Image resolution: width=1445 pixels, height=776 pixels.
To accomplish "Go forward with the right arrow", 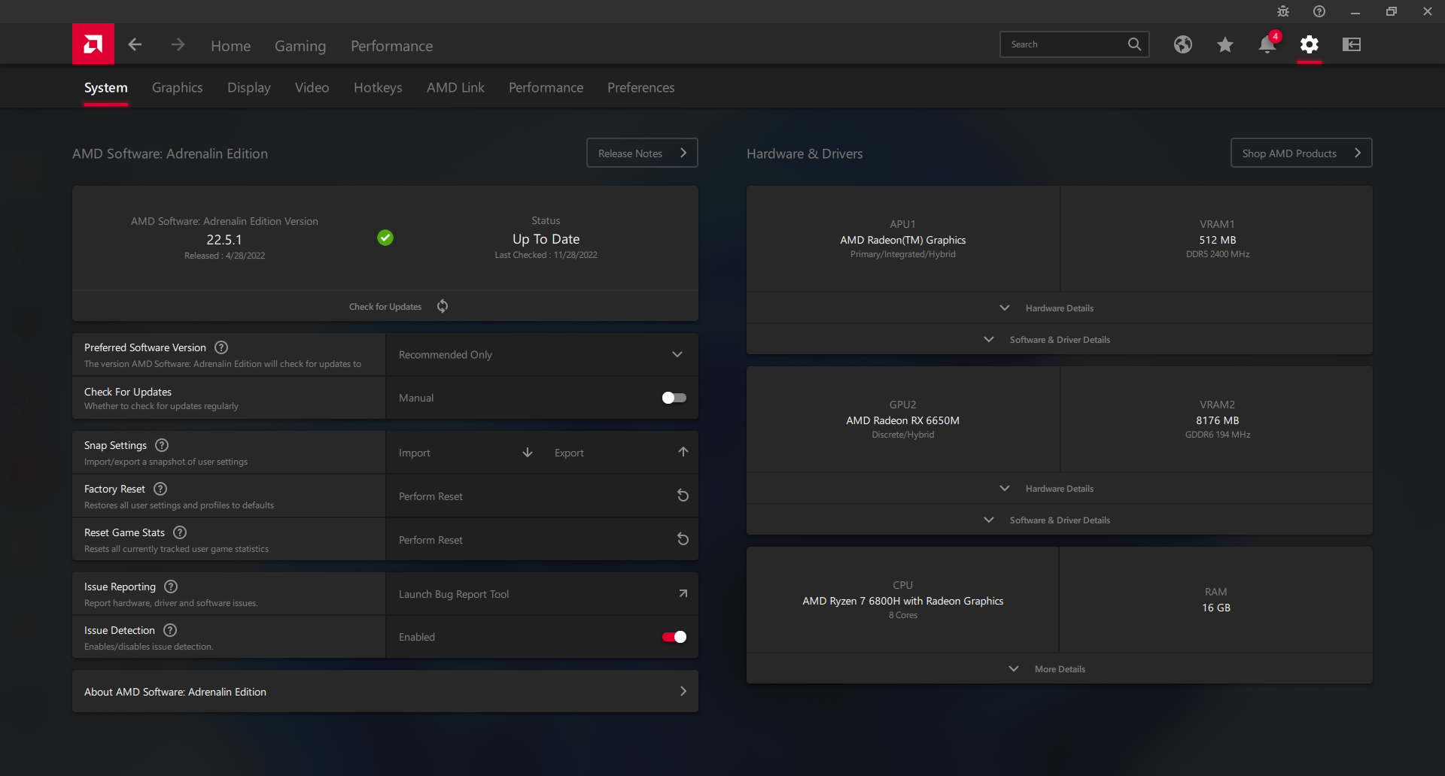I will click(x=178, y=45).
